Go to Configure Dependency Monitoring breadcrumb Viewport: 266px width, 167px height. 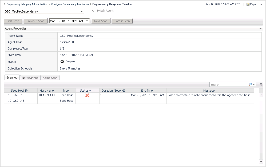point(70,4)
